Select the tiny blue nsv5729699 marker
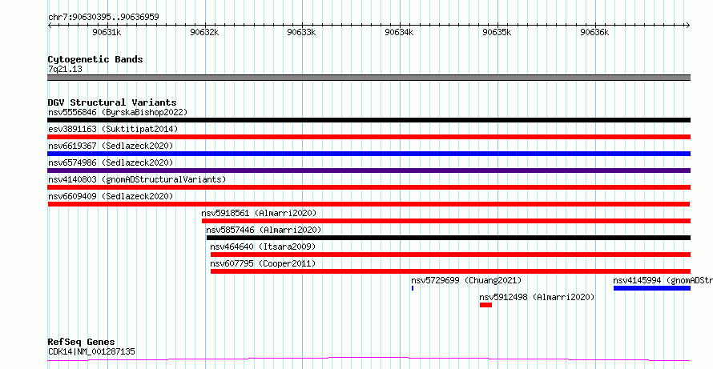Viewport: 713px width, 369px height. pyautogui.click(x=413, y=288)
